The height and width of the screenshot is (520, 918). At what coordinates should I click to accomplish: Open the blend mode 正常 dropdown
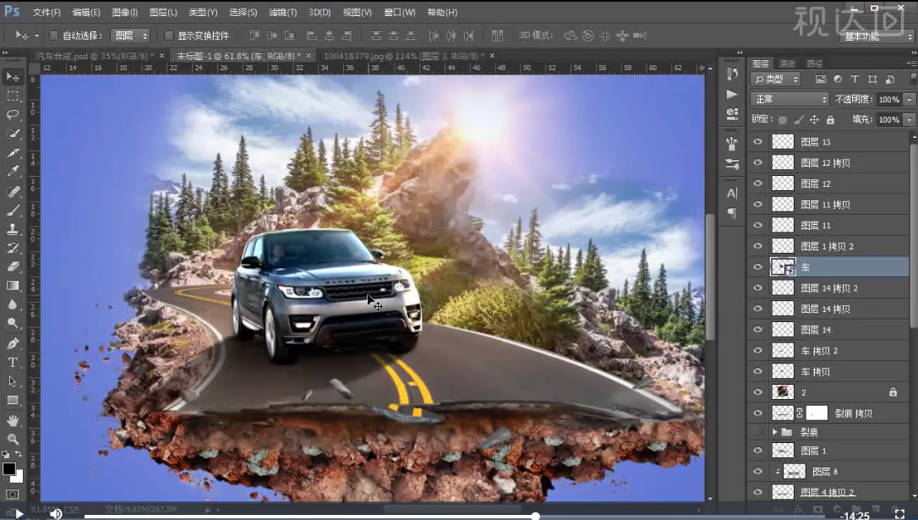(x=790, y=99)
